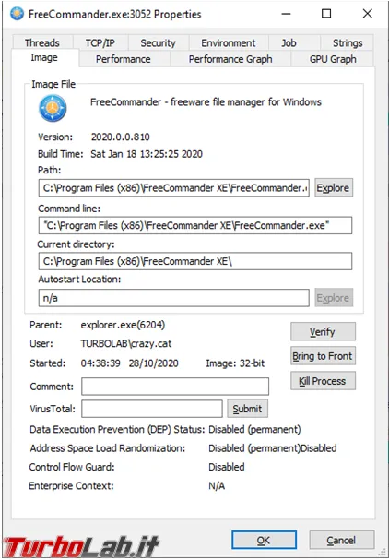This screenshot has width=389, height=560.
Task: Click the Enterprise Context N/A value
Action: coord(217,485)
